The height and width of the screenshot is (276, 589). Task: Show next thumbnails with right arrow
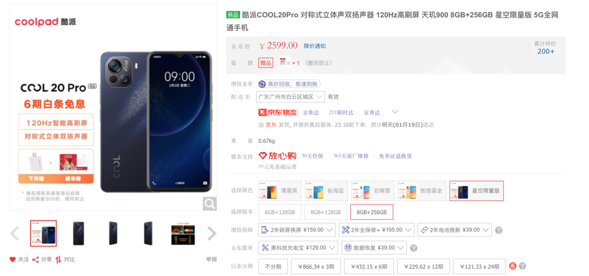coord(212,233)
